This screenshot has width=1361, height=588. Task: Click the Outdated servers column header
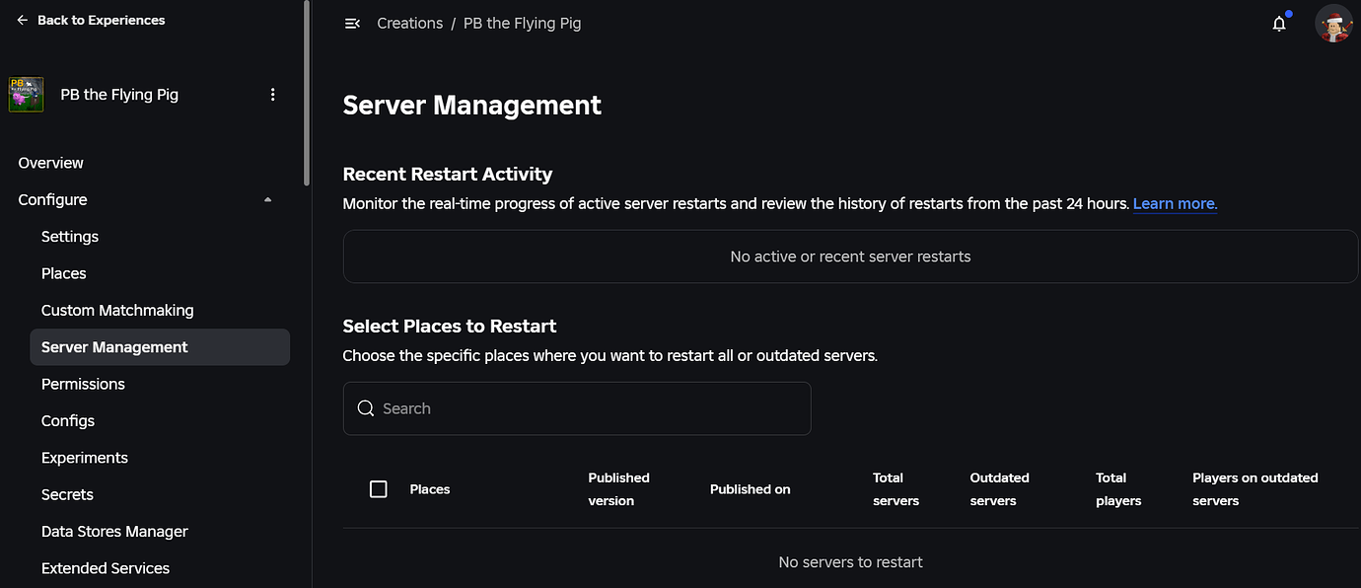999,489
